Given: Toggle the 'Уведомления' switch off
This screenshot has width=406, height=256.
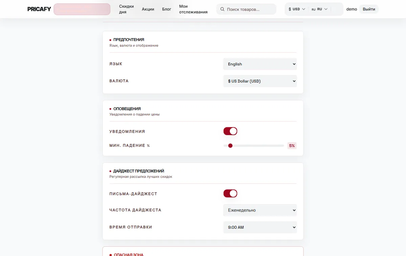Looking at the screenshot, I should click(x=230, y=131).
